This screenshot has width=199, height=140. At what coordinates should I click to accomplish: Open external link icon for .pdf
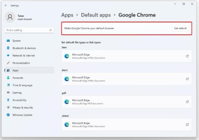(187, 102)
